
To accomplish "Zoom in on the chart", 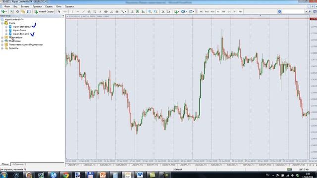I will [150, 12].
